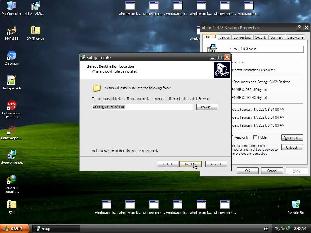Image resolution: width=311 pixels, height=233 pixels.
Task: Toggle the Hidden attribute checkbox
Action: 255,137
